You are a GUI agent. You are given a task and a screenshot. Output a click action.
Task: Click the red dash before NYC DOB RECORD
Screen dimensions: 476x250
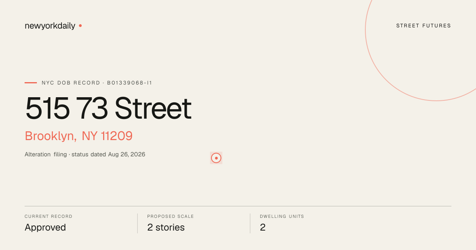(31, 83)
